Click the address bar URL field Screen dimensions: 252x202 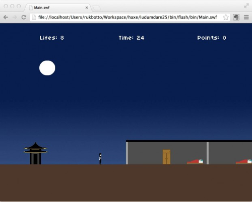point(127,17)
